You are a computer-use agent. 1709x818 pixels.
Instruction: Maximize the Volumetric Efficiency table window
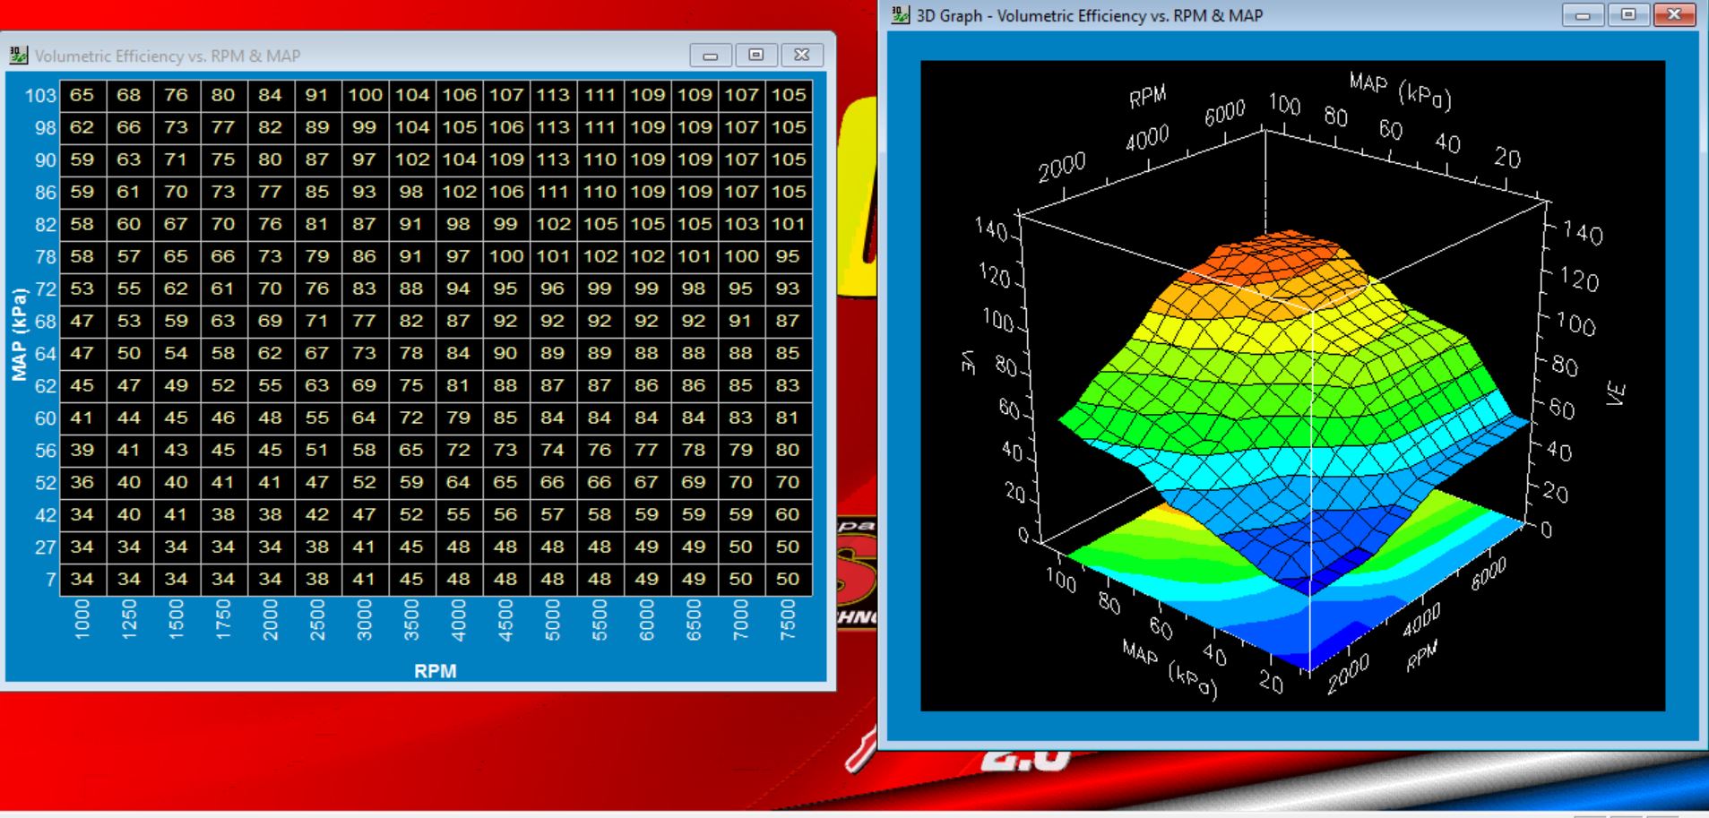click(756, 56)
